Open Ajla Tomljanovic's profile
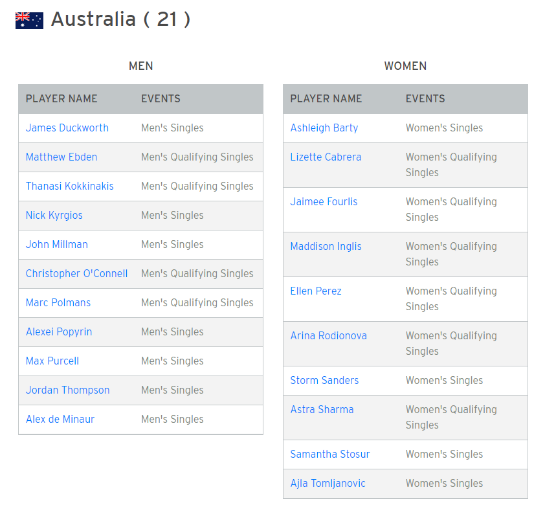545x505 pixels. point(328,484)
